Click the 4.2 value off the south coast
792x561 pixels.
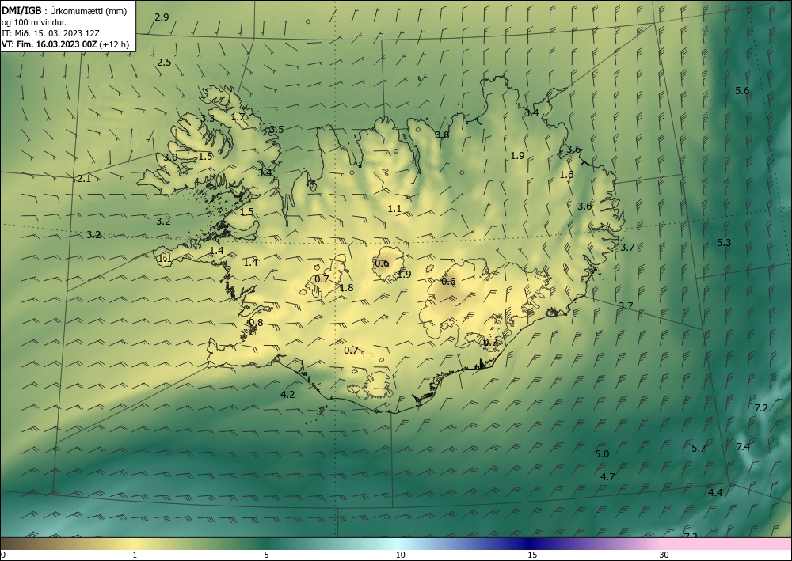(287, 395)
